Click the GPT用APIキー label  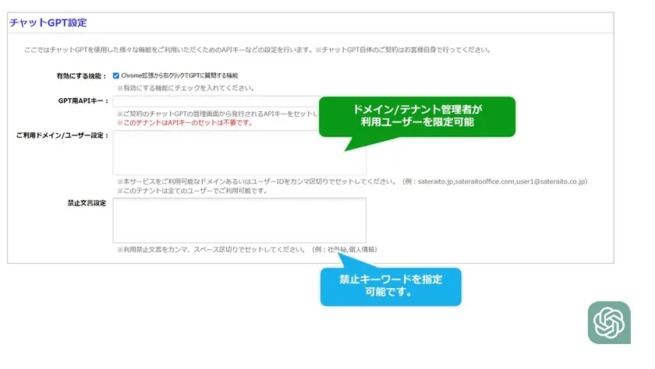[83, 101]
